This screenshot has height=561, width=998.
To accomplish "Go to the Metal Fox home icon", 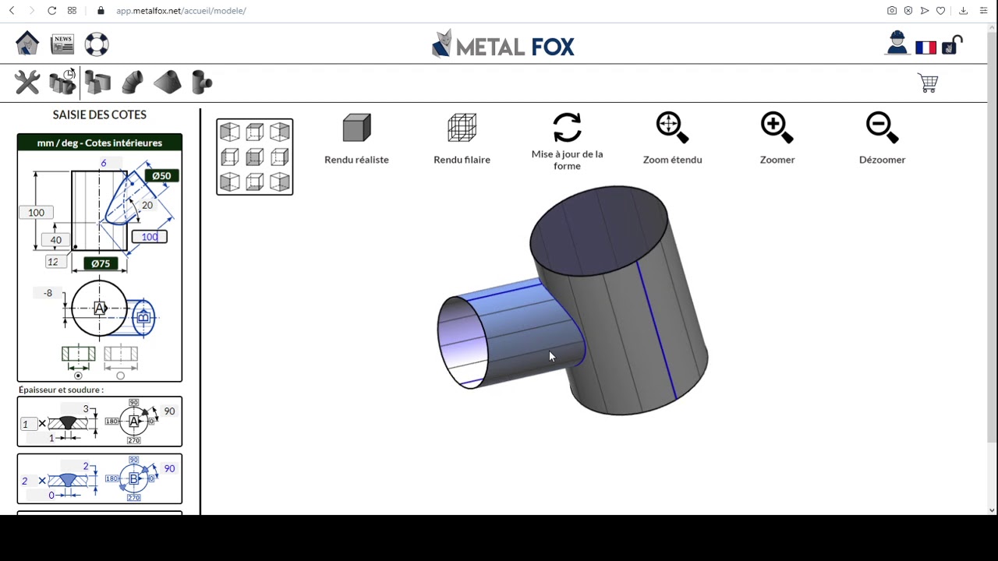I will point(27,44).
